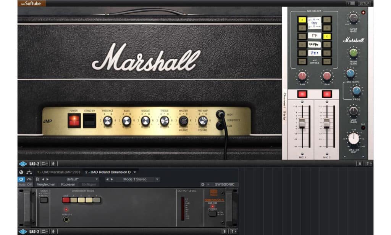Expand the small arrow beside the gear
Image resolution: width=391 pixels, height=235 pixels.
(208, 184)
